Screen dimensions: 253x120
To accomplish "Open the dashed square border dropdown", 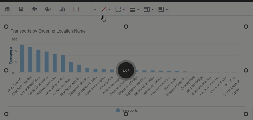I will coord(120,10).
